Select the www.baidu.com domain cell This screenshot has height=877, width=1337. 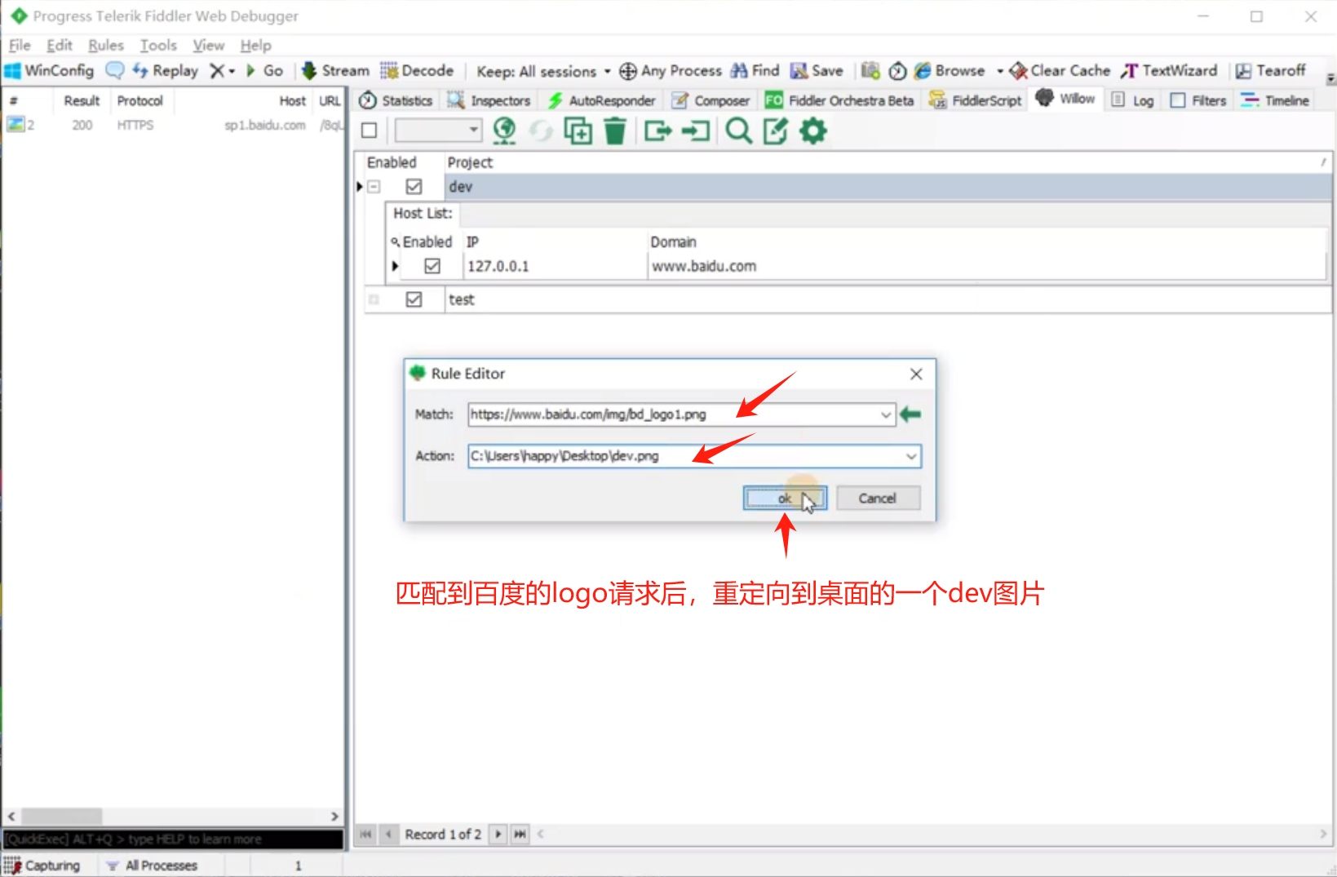[x=986, y=266]
